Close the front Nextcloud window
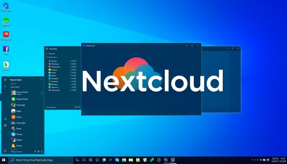Viewport: 287px width, 164px height. [198, 45]
